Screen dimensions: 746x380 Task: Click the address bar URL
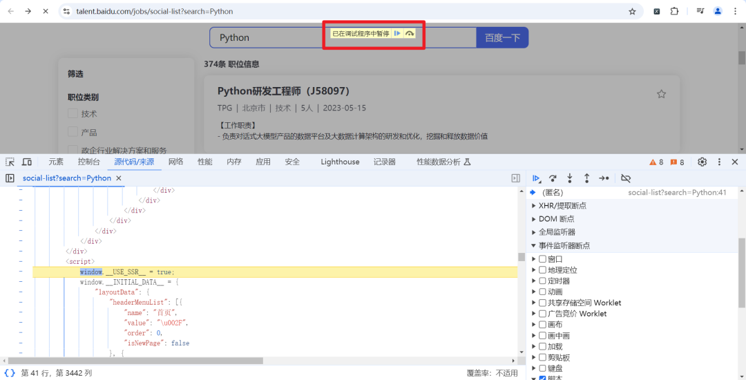[155, 11]
